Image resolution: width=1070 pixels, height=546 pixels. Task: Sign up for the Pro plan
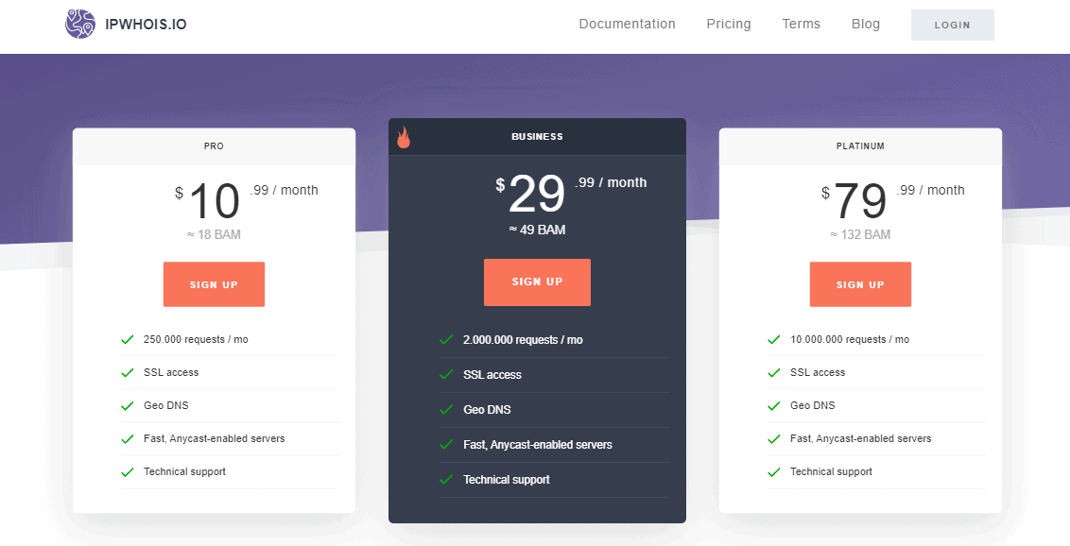coord(214,284)
